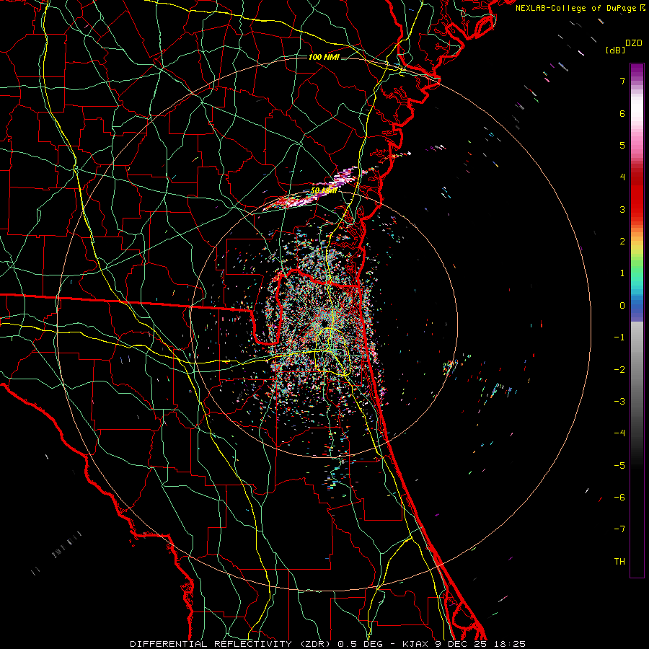Viewport: 649px width, 649px height.
Task: Click the 50 NMI range ring label
Action: pyautogui.click(x=324, y=191)
